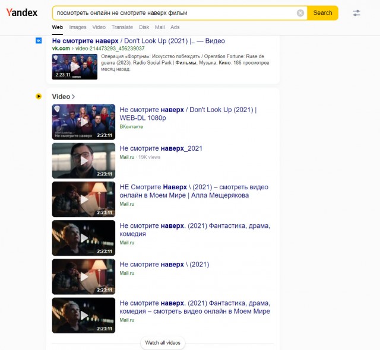Switch to the Video tab

[x=99, y=27]
